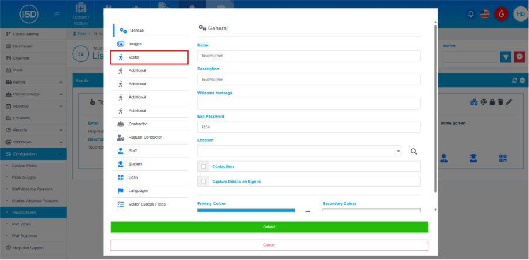This screenshot has height=260, width=529.
Task: Click the Visitor Custom Fields checklist icon
Action: [121, 204]
